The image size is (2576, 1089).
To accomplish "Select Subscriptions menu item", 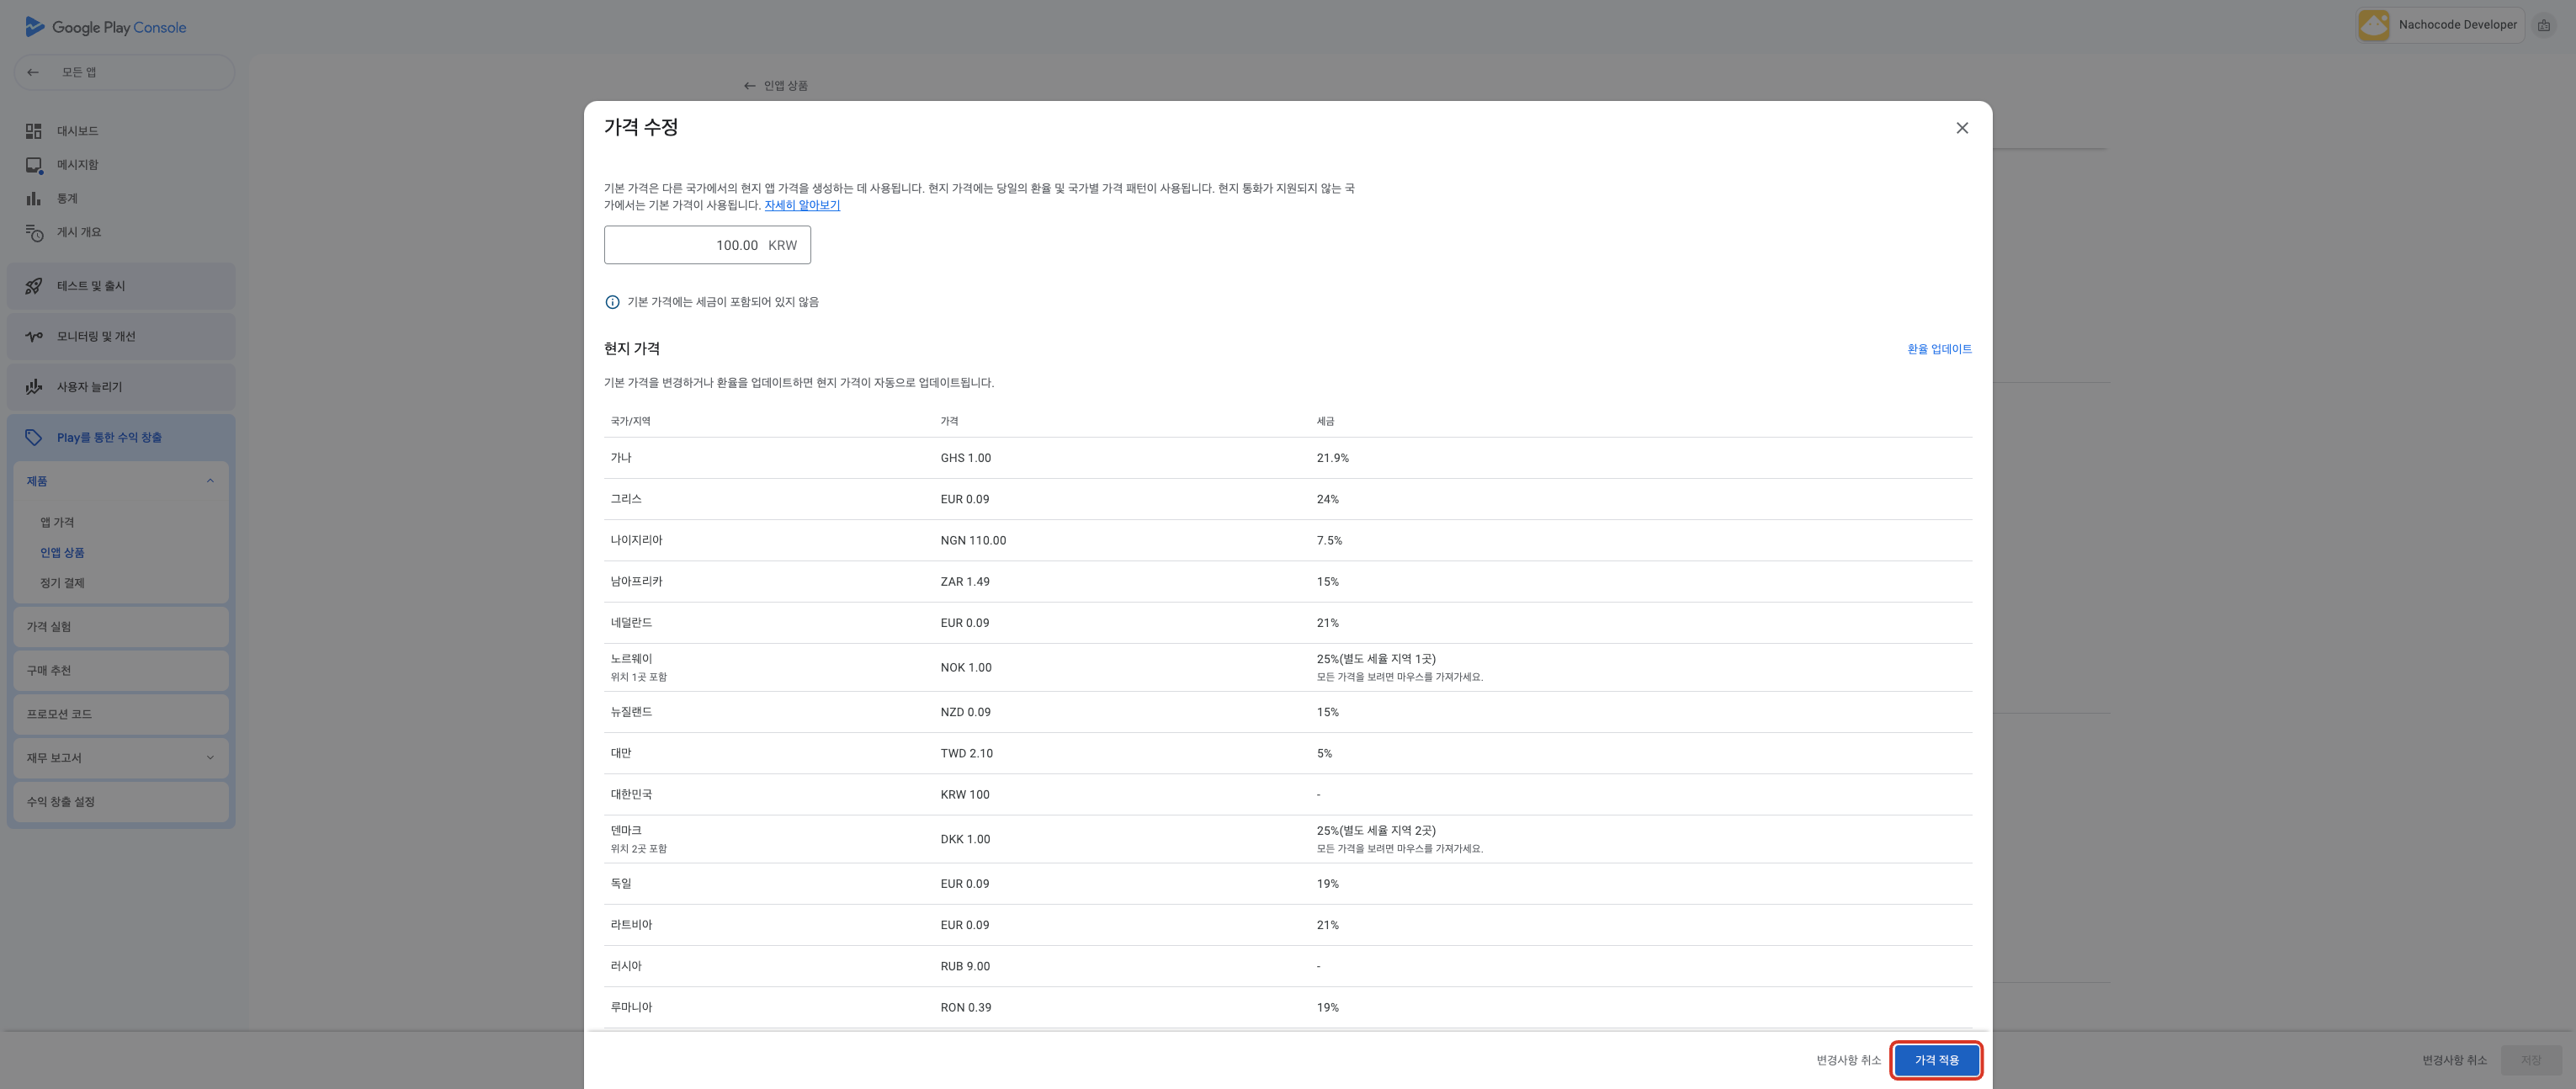I will [x=62, y=583].
